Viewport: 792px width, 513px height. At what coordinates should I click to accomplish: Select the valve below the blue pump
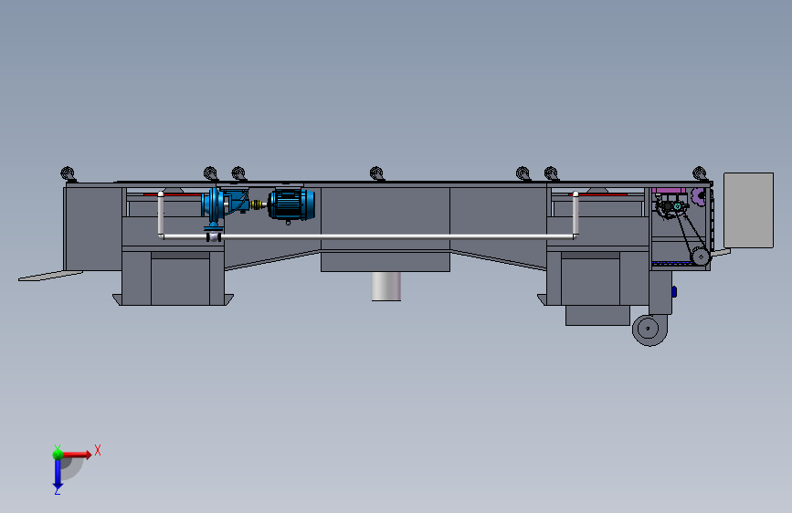point(214,236)
